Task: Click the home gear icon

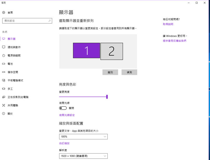Action: tap(3, 13)
